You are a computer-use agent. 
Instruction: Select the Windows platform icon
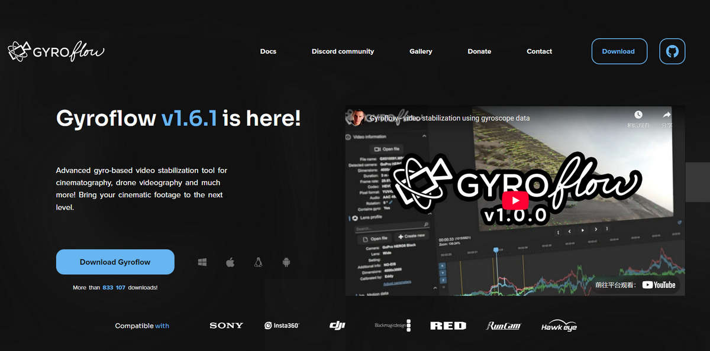point(202,262)
